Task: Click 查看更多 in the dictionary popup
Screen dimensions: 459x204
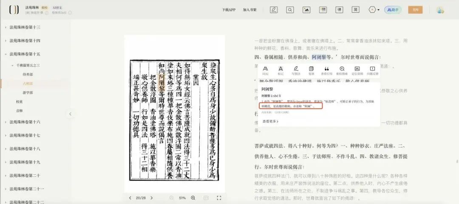Action: 270,121
